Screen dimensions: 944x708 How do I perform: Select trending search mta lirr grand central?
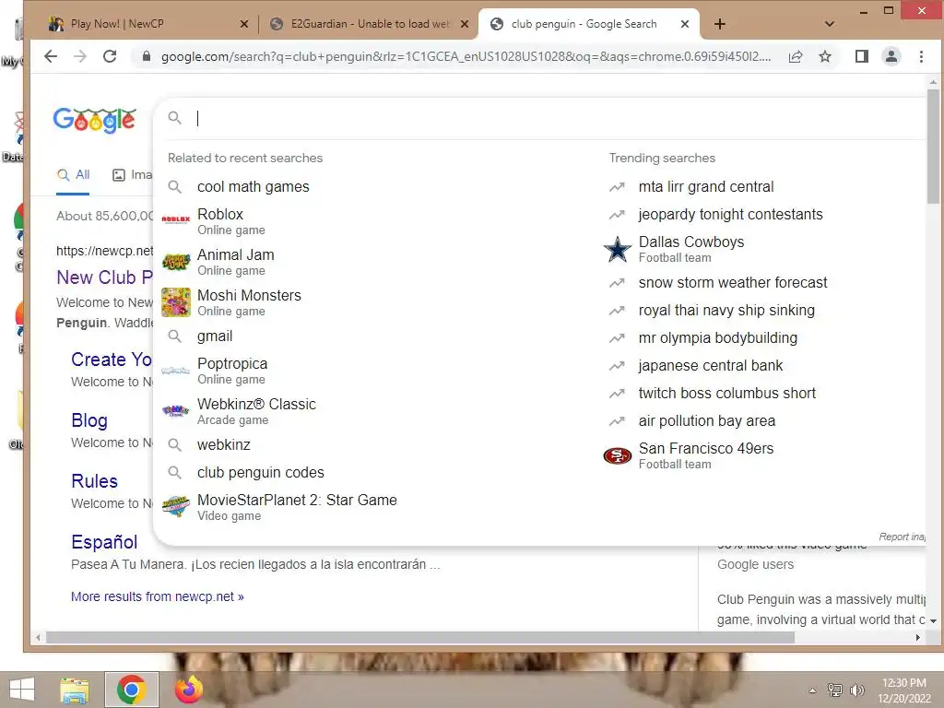tap(706, 186)
